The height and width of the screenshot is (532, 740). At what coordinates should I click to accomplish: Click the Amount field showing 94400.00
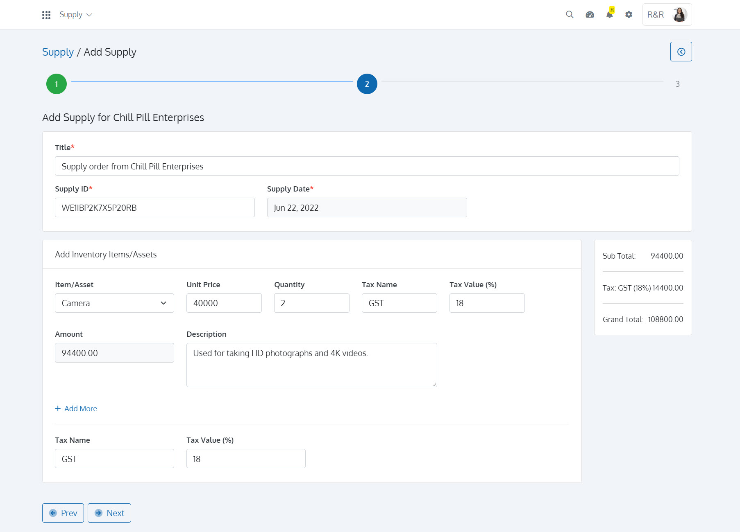coord(114,353)
